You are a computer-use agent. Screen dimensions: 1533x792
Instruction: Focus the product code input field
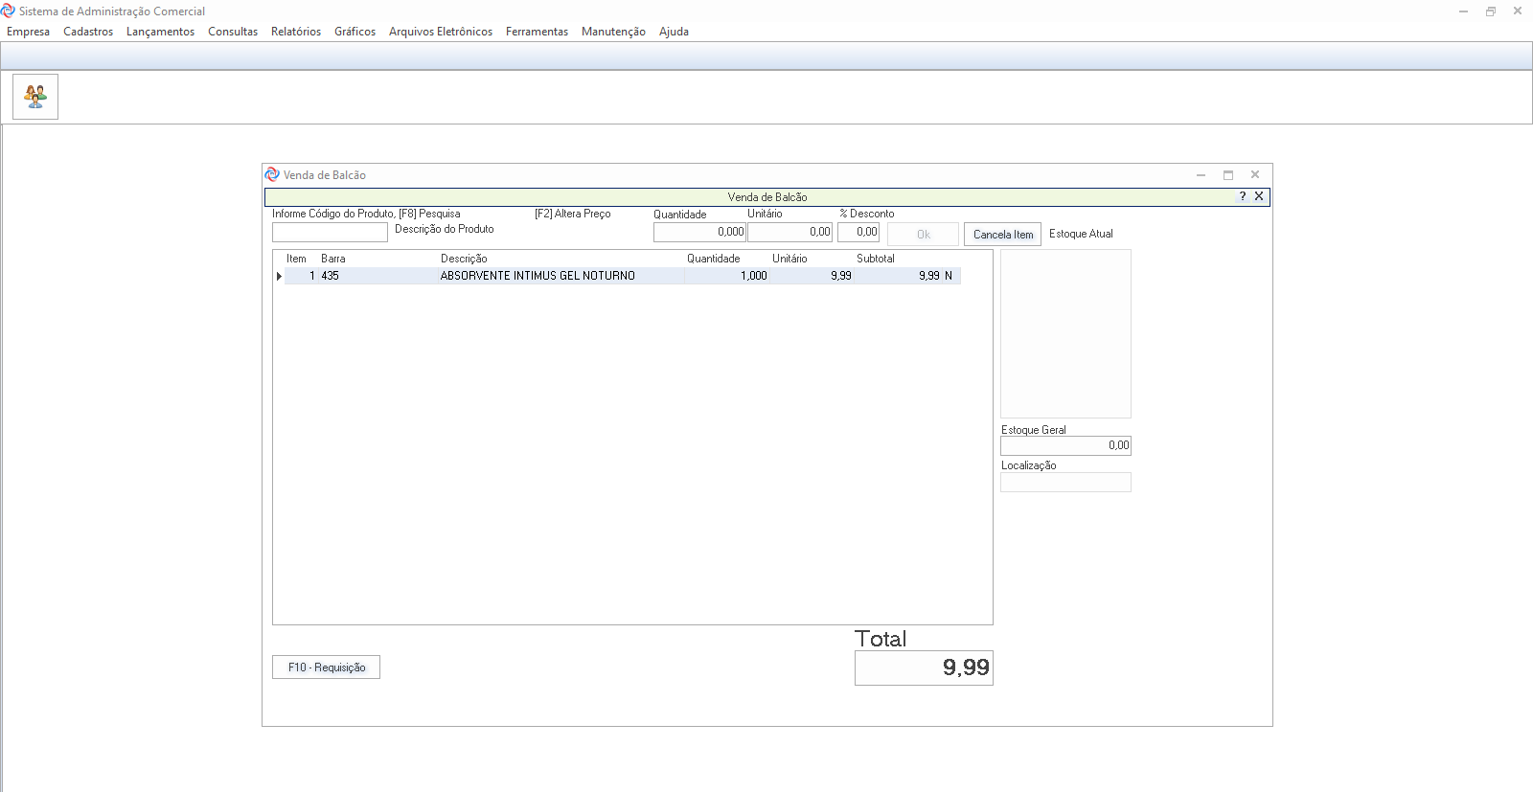coord(330,232)
